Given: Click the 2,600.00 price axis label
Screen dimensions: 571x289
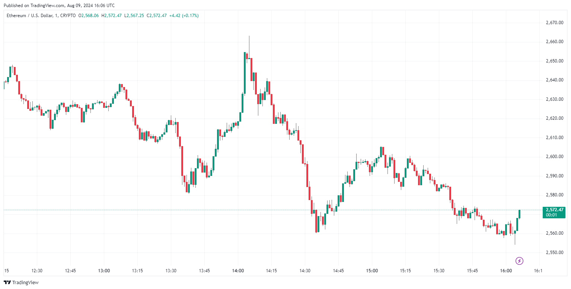Looking at the screenshot, I should [x=554, y=157].
